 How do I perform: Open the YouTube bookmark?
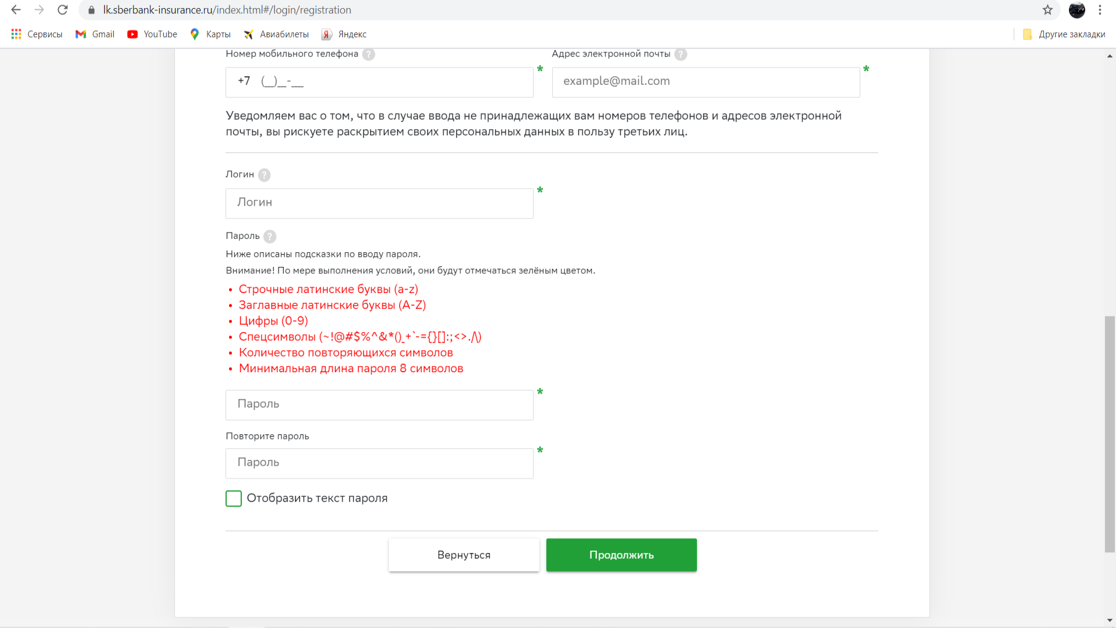[x=152, y=34]
